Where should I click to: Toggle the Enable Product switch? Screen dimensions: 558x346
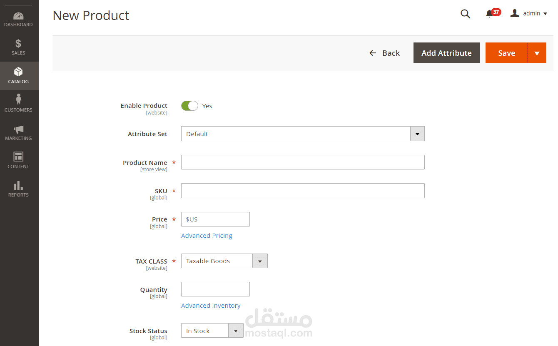pyautogui.click(x=189, y=106)
